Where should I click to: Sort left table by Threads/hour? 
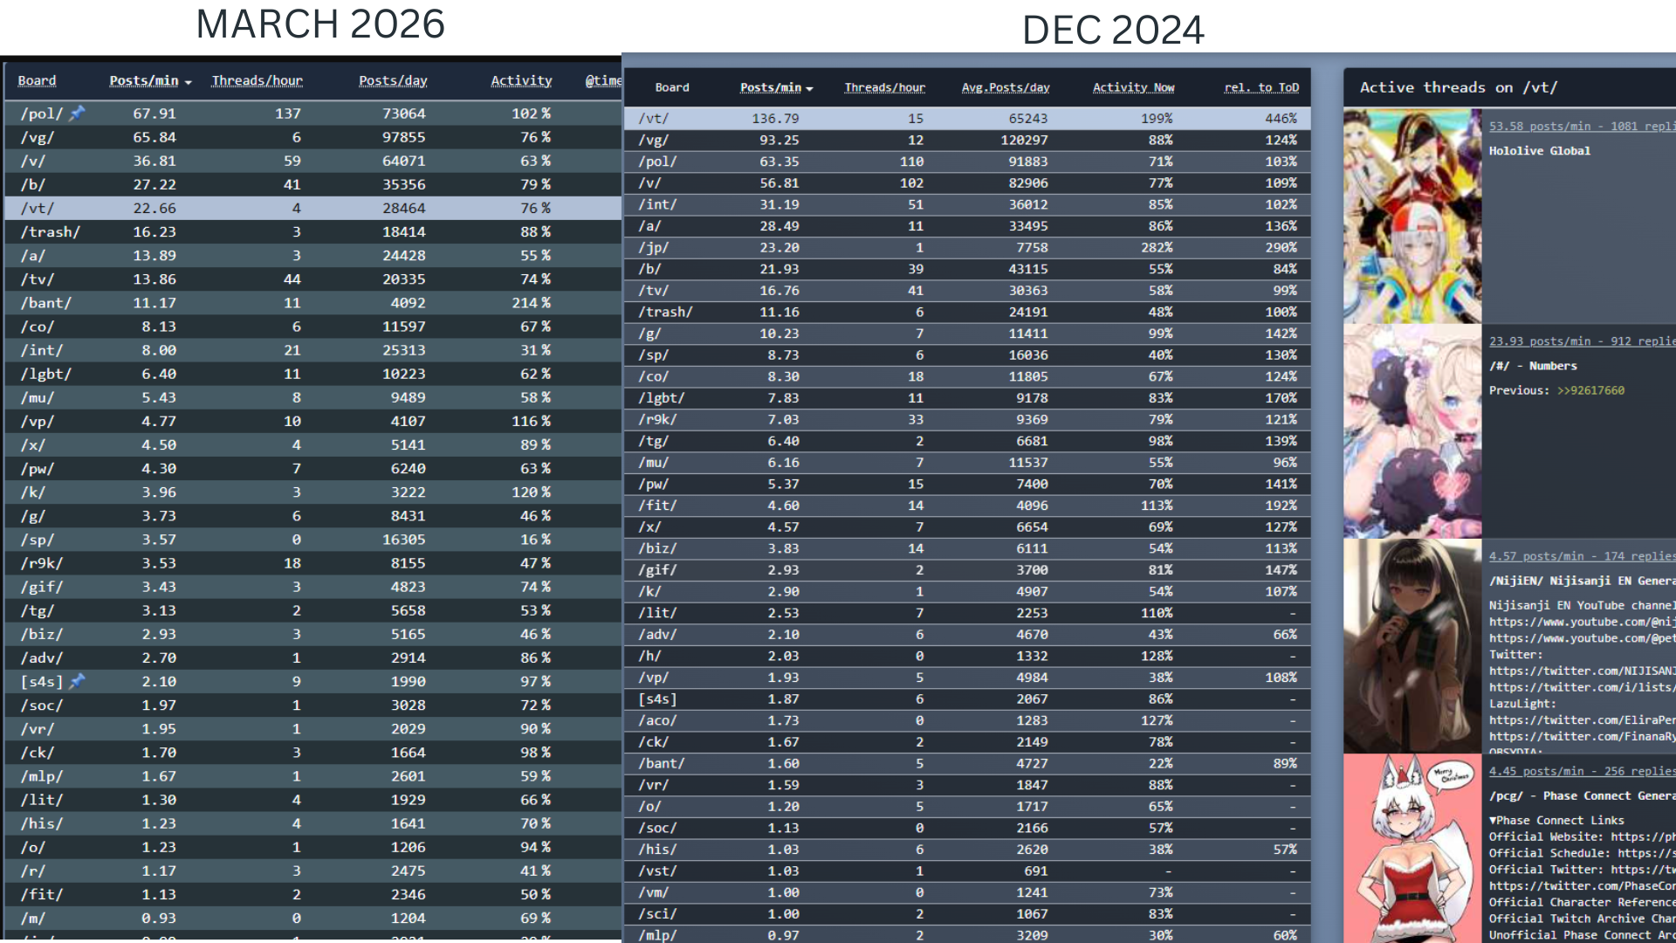(257, 80)
